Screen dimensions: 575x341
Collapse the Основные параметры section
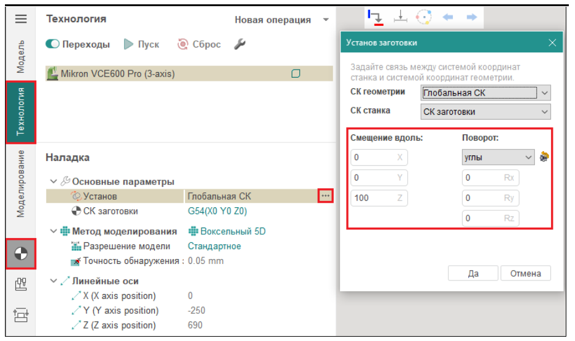click(x=53, y=182)
